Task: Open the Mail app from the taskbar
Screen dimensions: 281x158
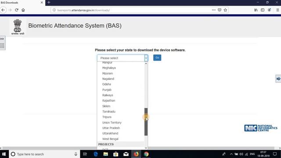Action: click(x=126, y=154)
